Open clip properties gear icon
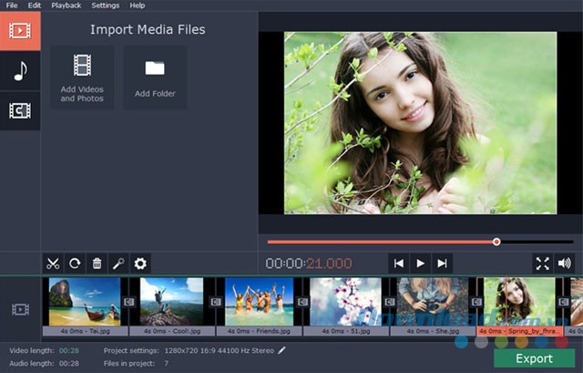The width and height of the screenshot is (583, 373). tap(140, 264)
